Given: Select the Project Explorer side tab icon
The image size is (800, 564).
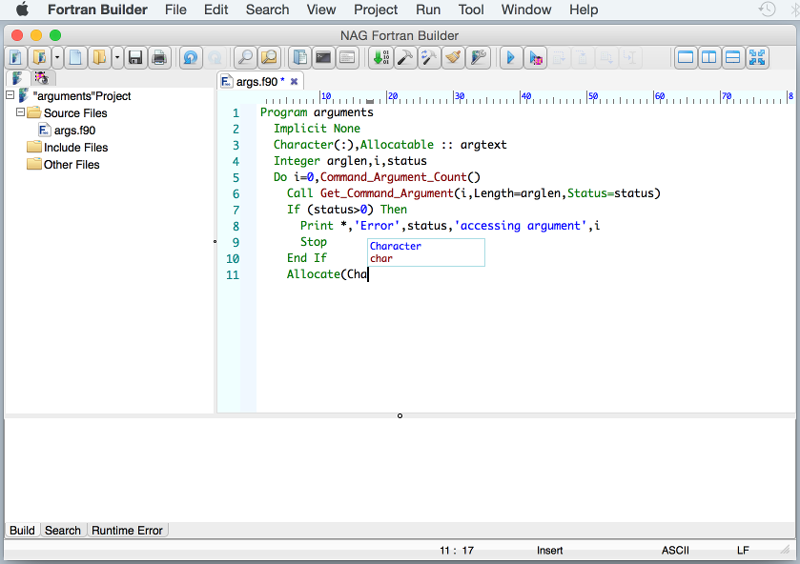Looking at the screenshot, I should (x=18, y=78).
